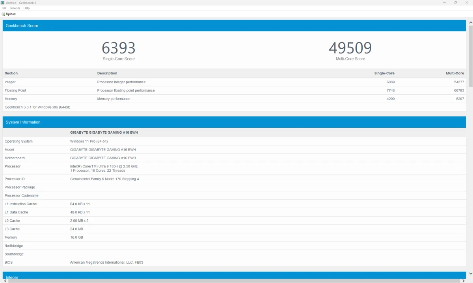Open the Browser menu

[15, 8]
